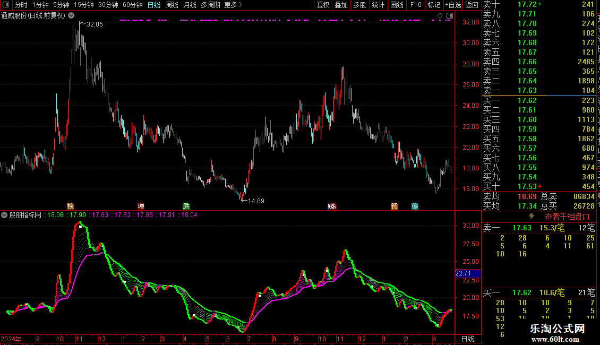Click the 卖五 17.67 order row
600x345 pixels.
pyautogui.click(x=539, y=52)
